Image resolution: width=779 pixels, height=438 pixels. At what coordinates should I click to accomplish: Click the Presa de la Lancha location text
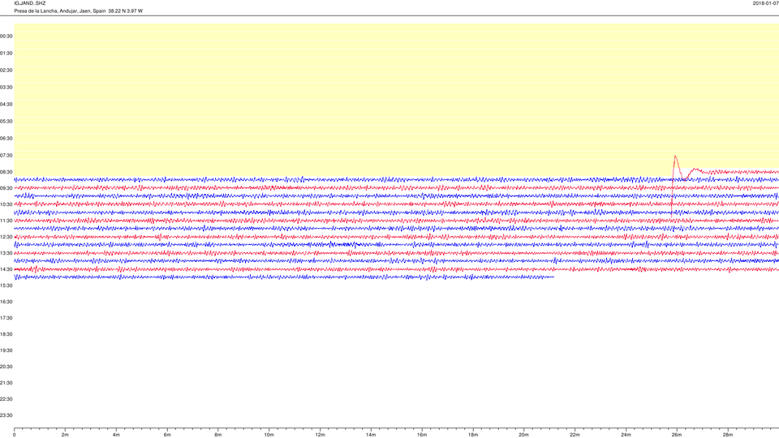tap(78, 11)
